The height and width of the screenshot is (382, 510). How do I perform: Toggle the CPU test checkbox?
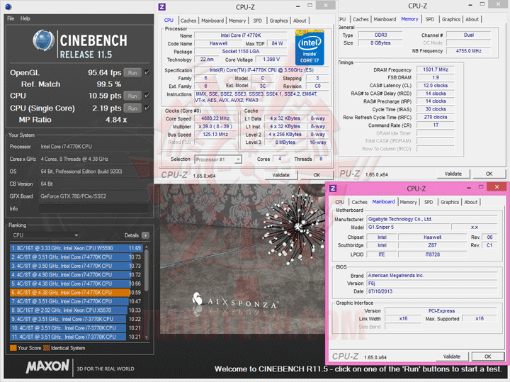(x=147, y=96)
